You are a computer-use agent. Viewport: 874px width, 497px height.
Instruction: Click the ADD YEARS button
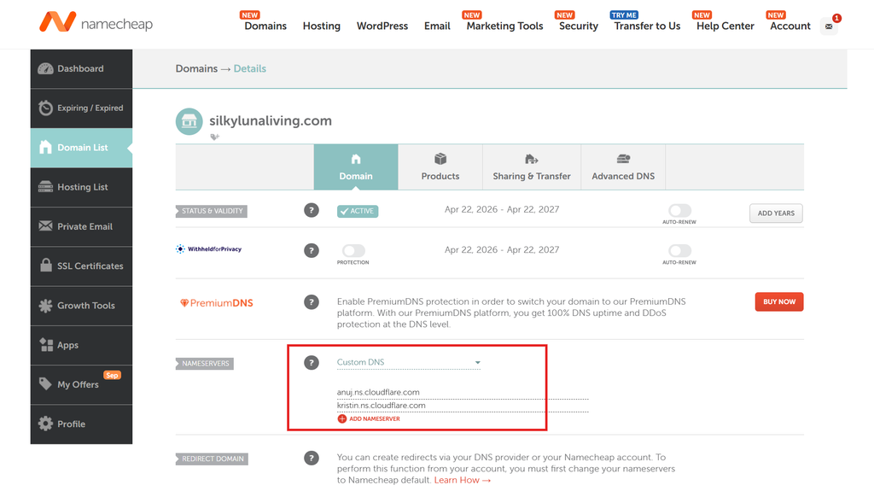point(776,213)
